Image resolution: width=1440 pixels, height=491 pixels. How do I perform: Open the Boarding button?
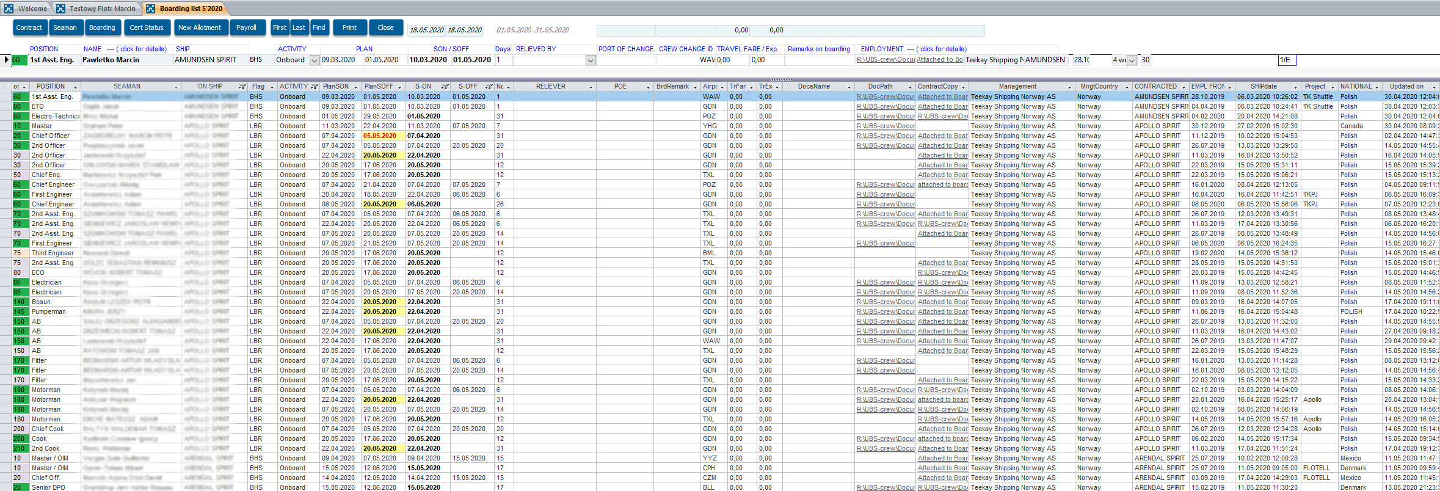pos(102,27)
